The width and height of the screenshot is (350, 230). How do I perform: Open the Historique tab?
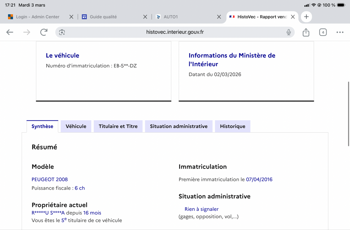[232, 126]
